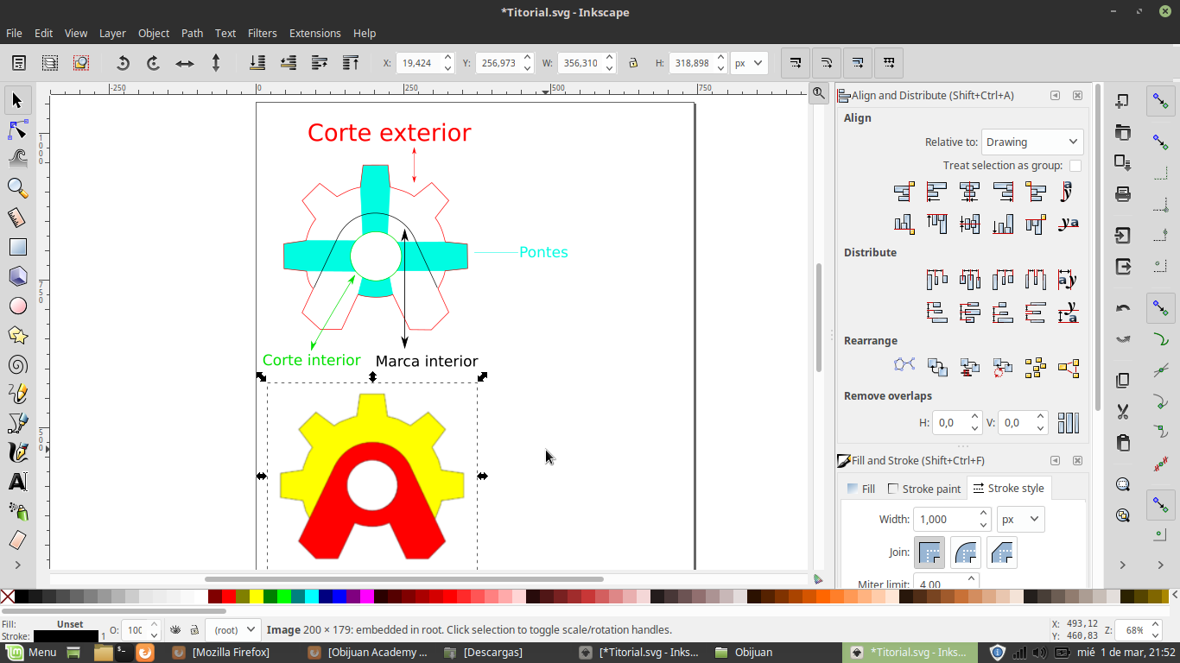Toggle the width/height lock ratio

[633, 63]
